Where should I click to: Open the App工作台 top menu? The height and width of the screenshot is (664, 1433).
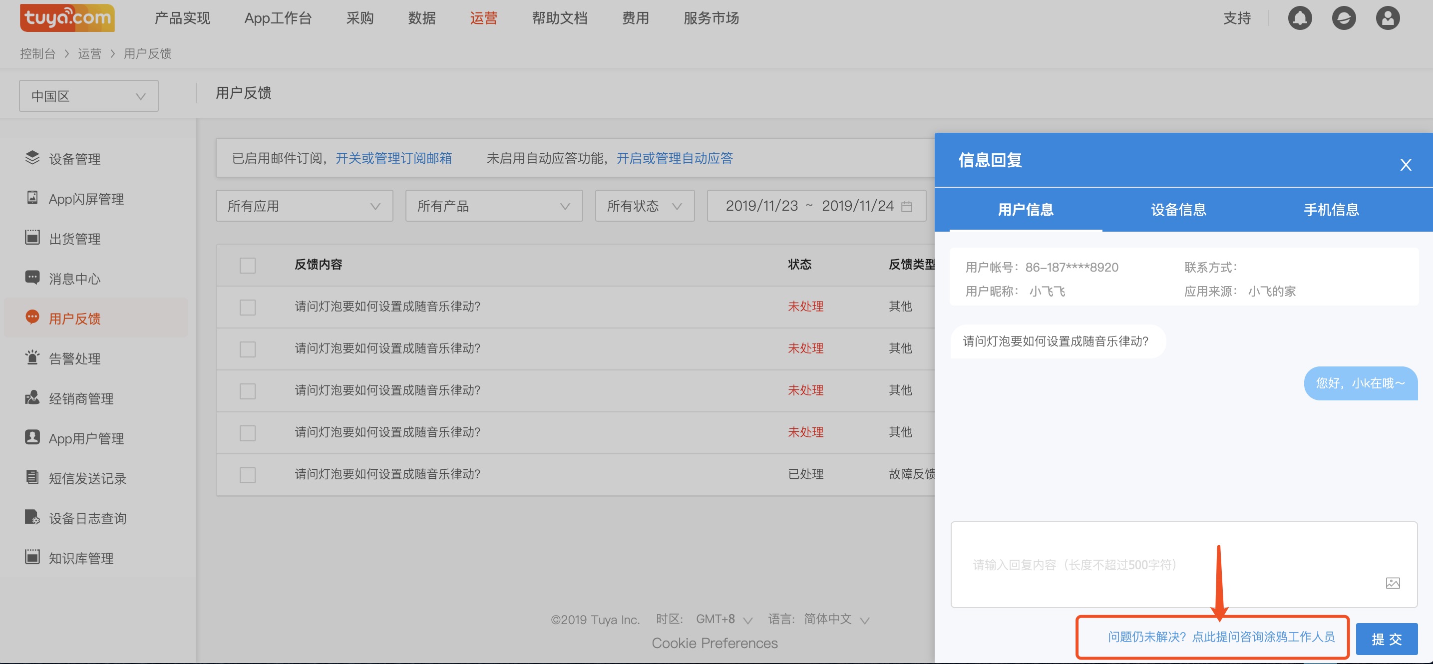278,18
